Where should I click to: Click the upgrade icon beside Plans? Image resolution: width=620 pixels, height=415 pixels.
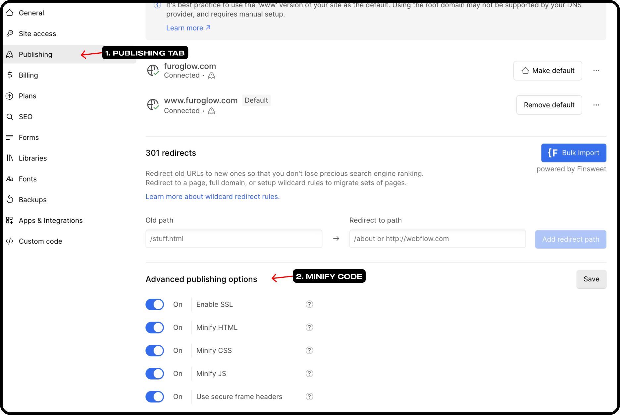tap(10, 96)
